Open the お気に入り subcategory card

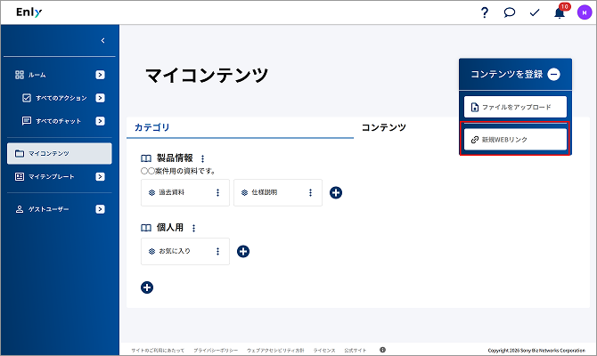click(x=185, y=251)
